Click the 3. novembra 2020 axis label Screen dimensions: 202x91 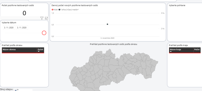[108, 38]
